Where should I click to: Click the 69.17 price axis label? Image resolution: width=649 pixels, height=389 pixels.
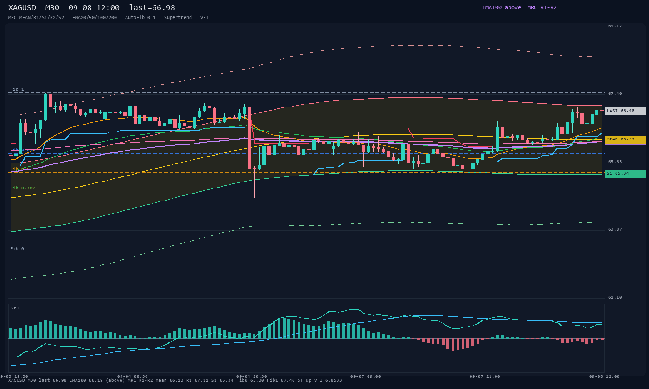[x=615, y=26]
